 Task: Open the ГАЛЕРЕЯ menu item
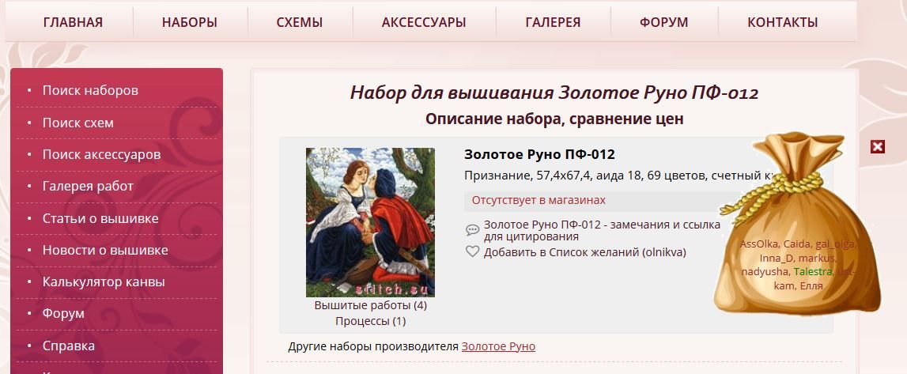click(x=553, y=23)
